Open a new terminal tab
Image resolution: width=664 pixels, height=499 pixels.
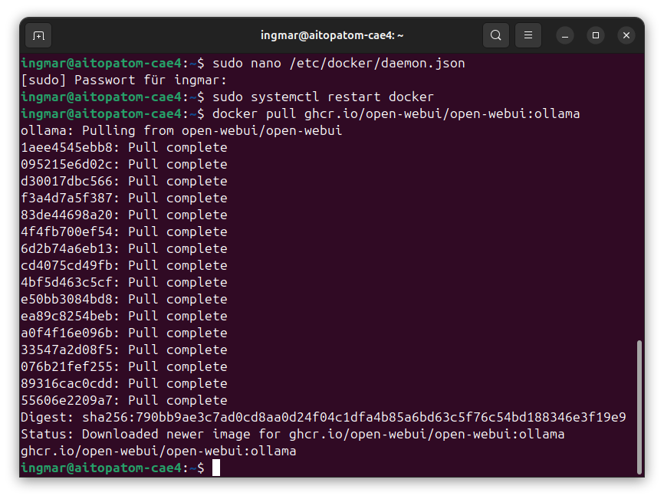pos(38,35)
